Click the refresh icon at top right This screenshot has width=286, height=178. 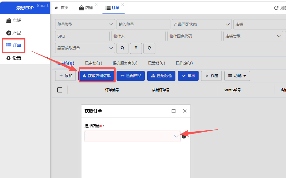tap(276, 8)
